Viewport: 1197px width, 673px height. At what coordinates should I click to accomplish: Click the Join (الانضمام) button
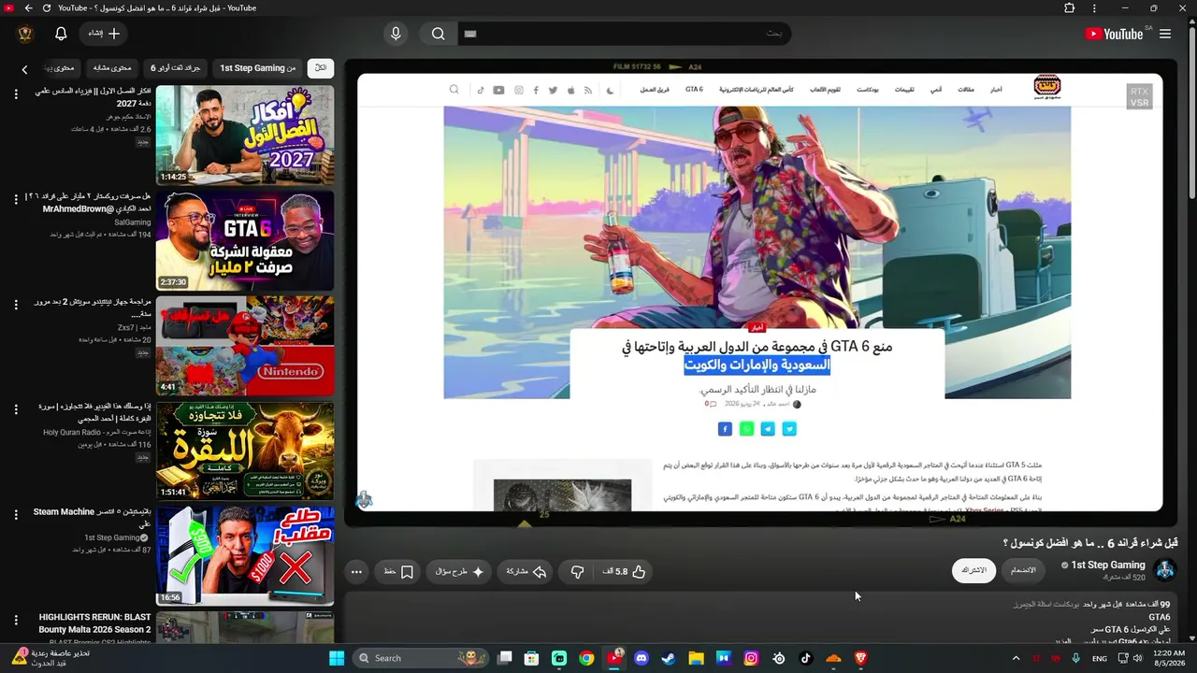point(1024,570)
